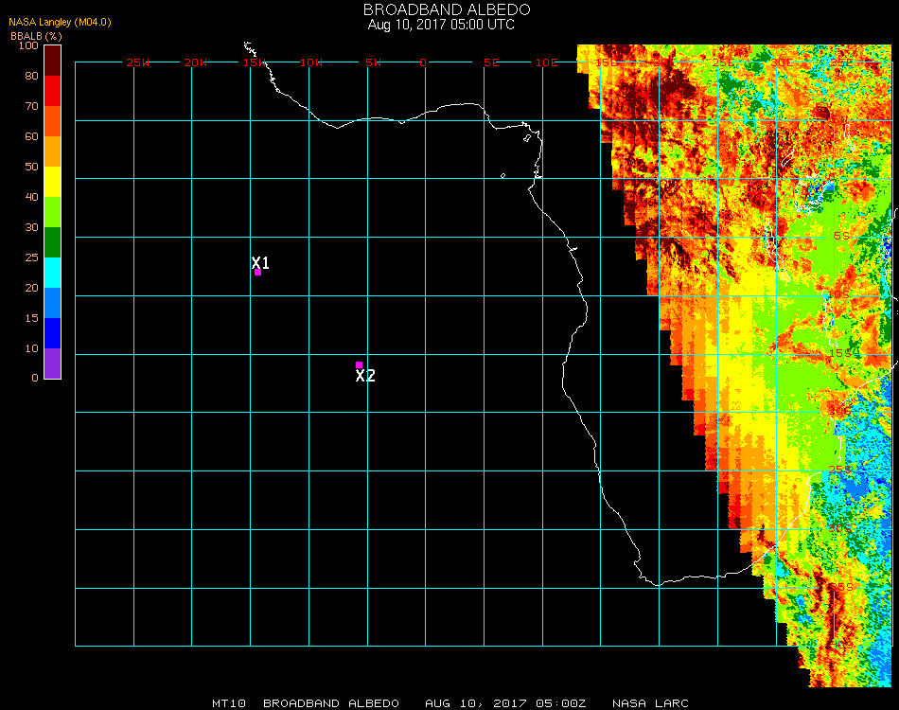The image size is (899, 710).
Task: Choose the cyan 20-25 colorbar swatch
Action: (x=52, y=273)
